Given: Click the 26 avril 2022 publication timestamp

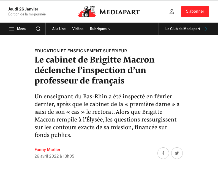Looking at the screenshot, I should pos(54,156).
